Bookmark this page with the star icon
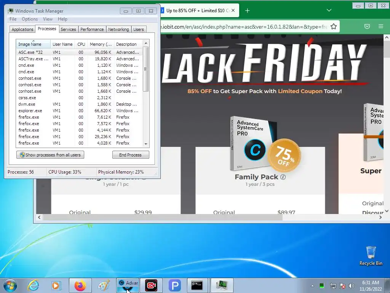Image resolution: width=390 pixels, height=293 pixels. [334, 26]
